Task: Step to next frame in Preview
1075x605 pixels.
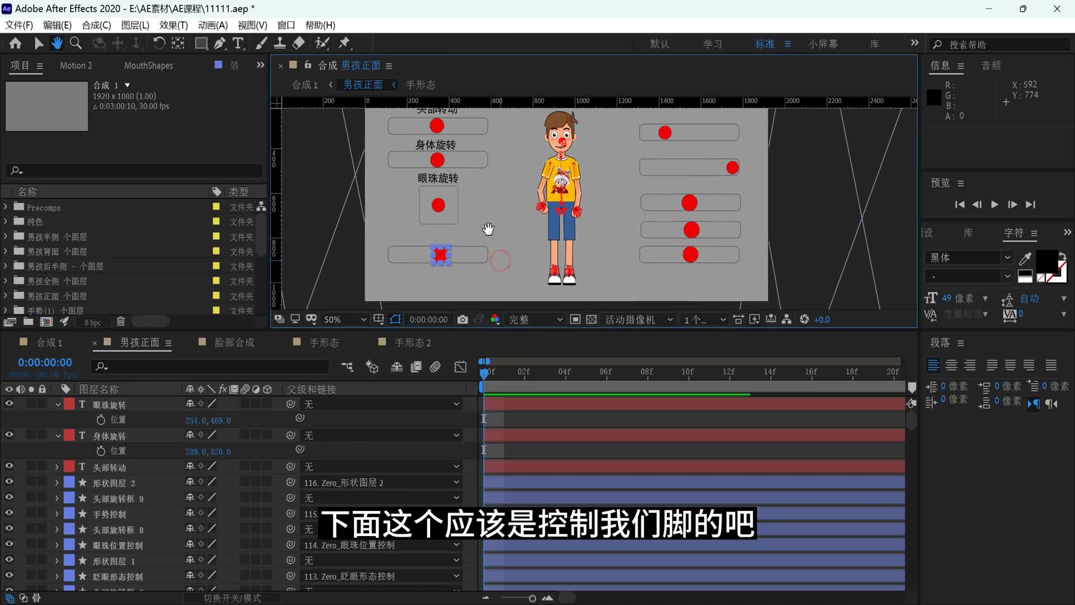Action: [x=1012, y=204]
